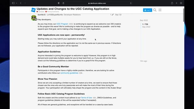Click the topic title Updates and Changes
Image resolution: width=194 pixels, height=109 pixels.
coord(73,9)
